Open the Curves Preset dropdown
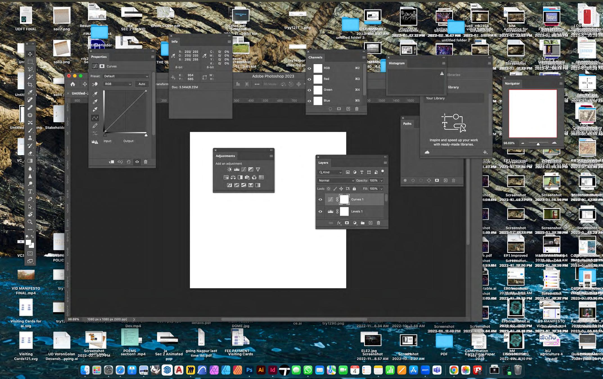The height and width of the screenshot is (379, 603). [126, 76]
